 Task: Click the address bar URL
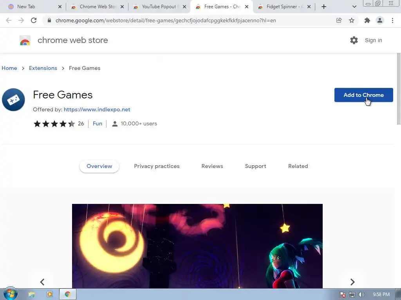[166, 20]
